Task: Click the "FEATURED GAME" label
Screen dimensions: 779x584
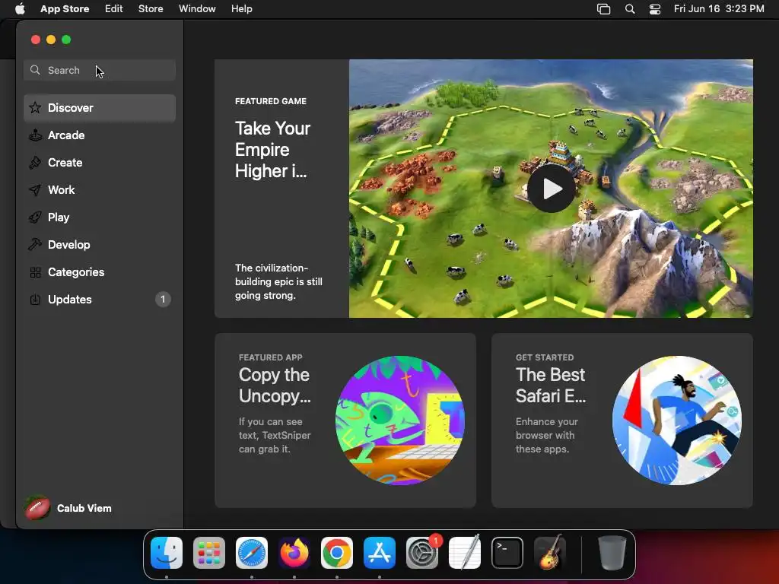Action: coord(271,101)
